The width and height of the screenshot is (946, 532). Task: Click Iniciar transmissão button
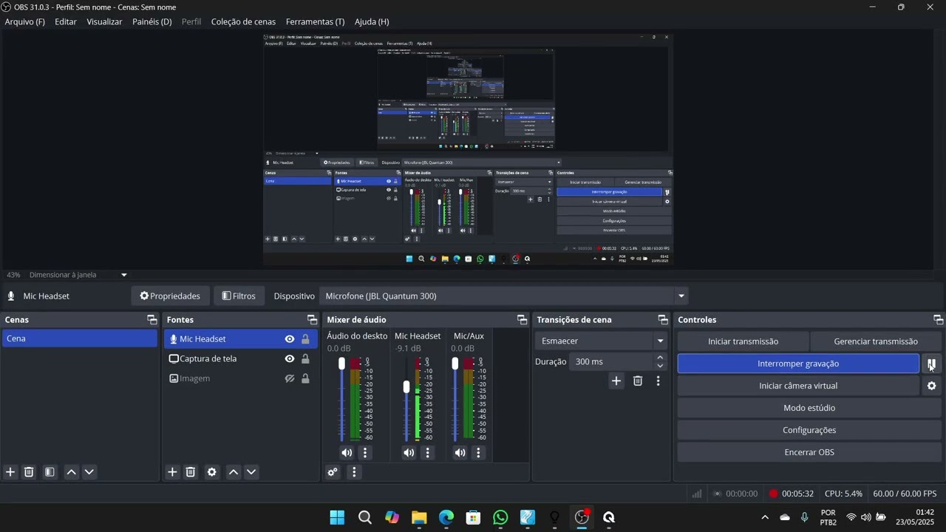click(743, 341)
